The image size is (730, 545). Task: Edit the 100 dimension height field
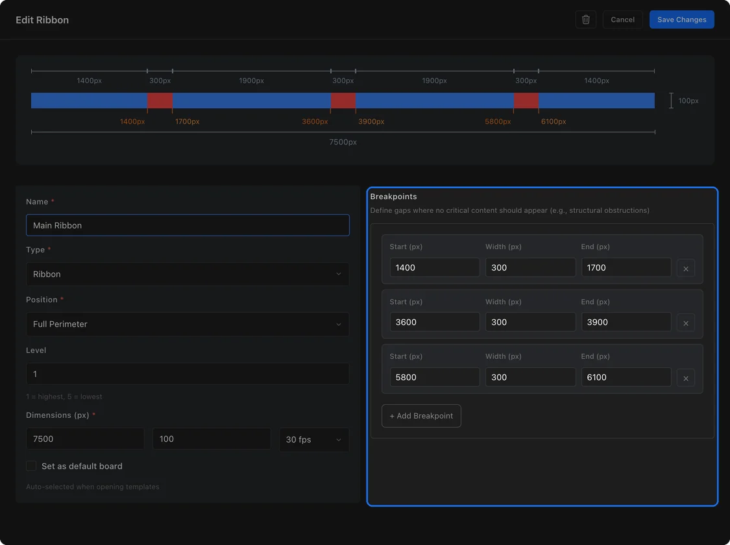[x=212, y=439]
